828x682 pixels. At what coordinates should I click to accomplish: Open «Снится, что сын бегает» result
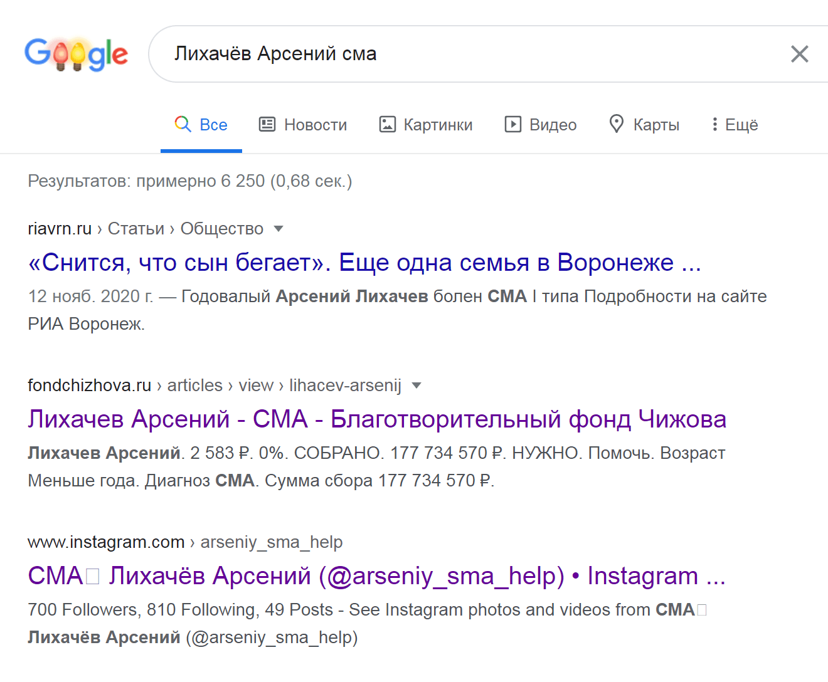click(364, 263)
